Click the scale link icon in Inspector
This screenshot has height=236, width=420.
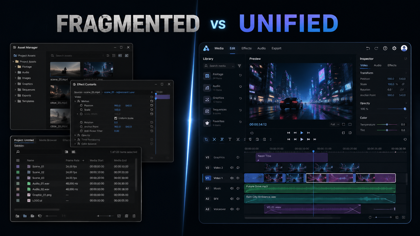pyautogui.click(x=403, y=84)
